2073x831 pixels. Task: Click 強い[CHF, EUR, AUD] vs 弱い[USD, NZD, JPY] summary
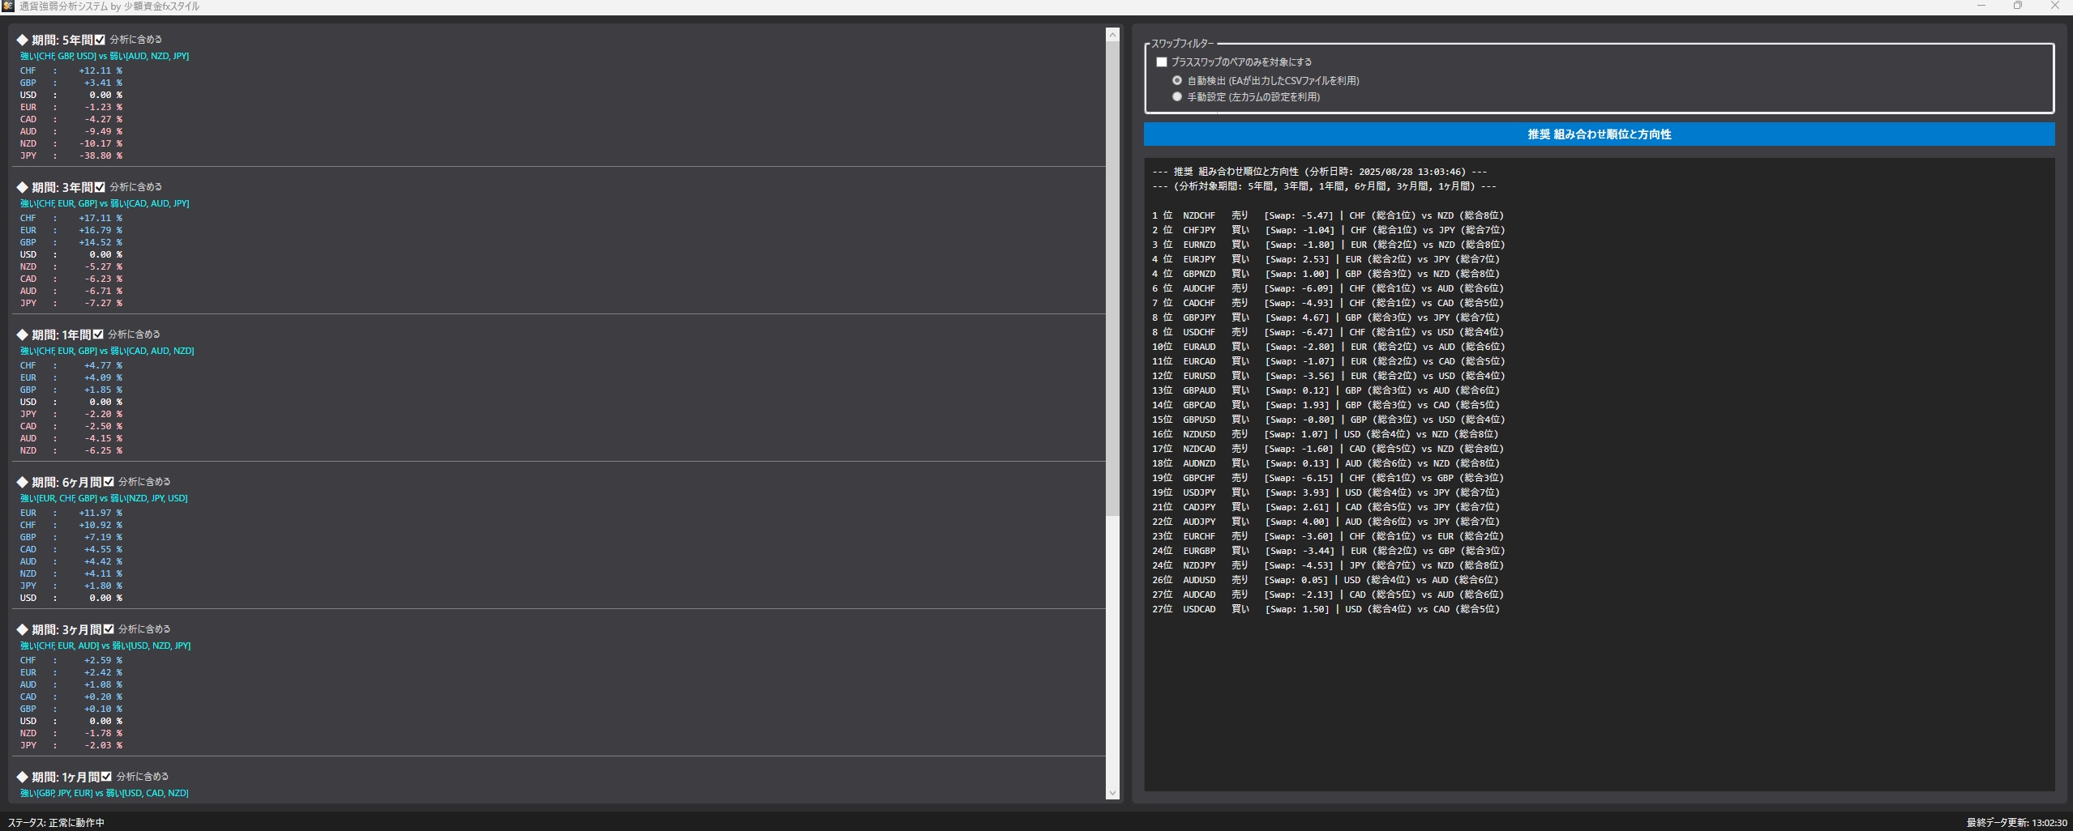[x=105, y=646]
